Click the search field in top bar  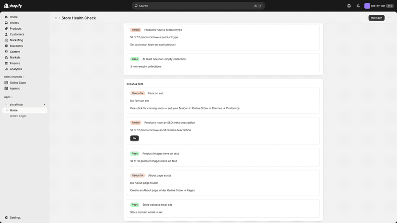coord(198,6)
